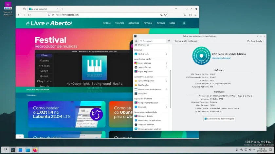Viewport: 275px width, 154px height.
Task: Follow the neon.kde.org link
Action: click(x=221, y=58)
